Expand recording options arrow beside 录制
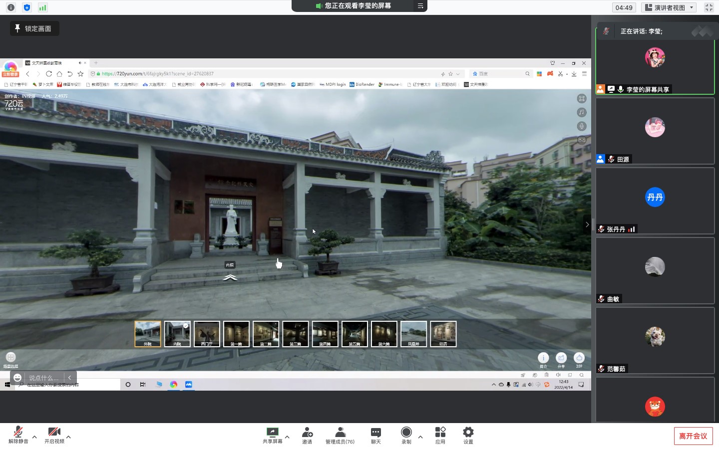The height and width of the screenshot is (449, 719). point(420,437)
